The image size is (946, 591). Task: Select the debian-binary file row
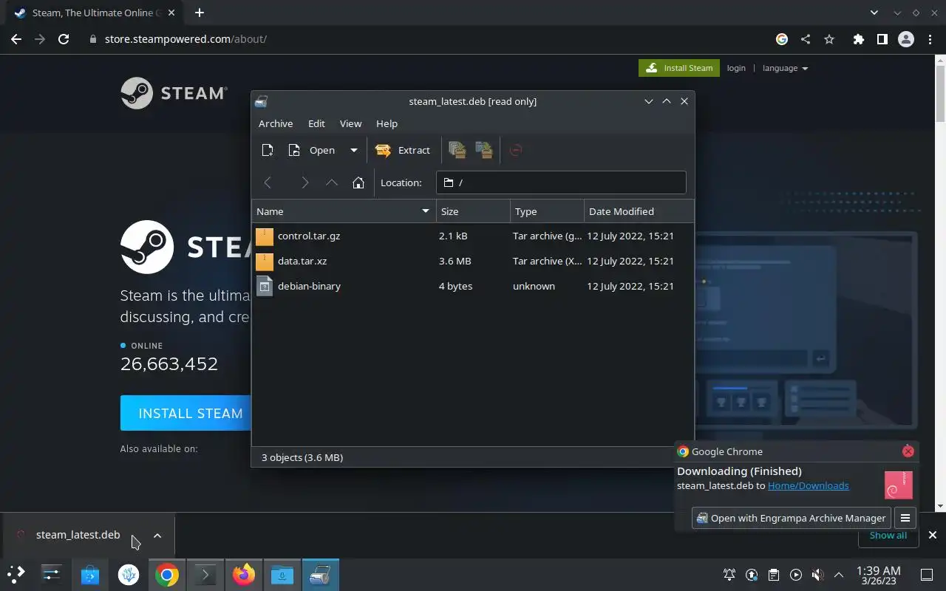coord(473,287)
